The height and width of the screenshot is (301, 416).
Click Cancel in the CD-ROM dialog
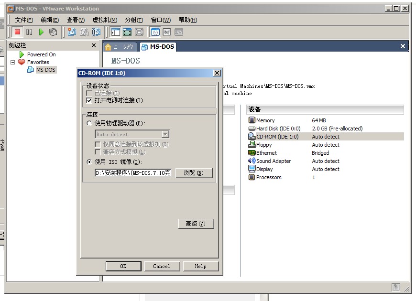tap(162, 266)
